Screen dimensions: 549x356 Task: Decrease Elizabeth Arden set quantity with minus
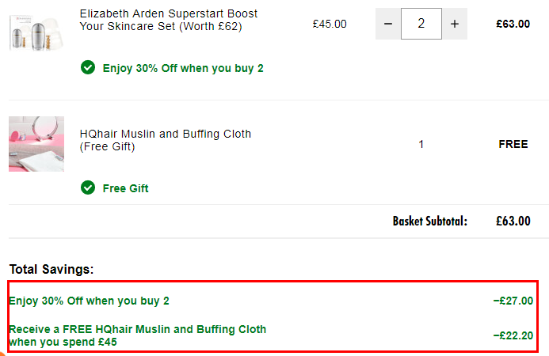click(x=388, y=24)
